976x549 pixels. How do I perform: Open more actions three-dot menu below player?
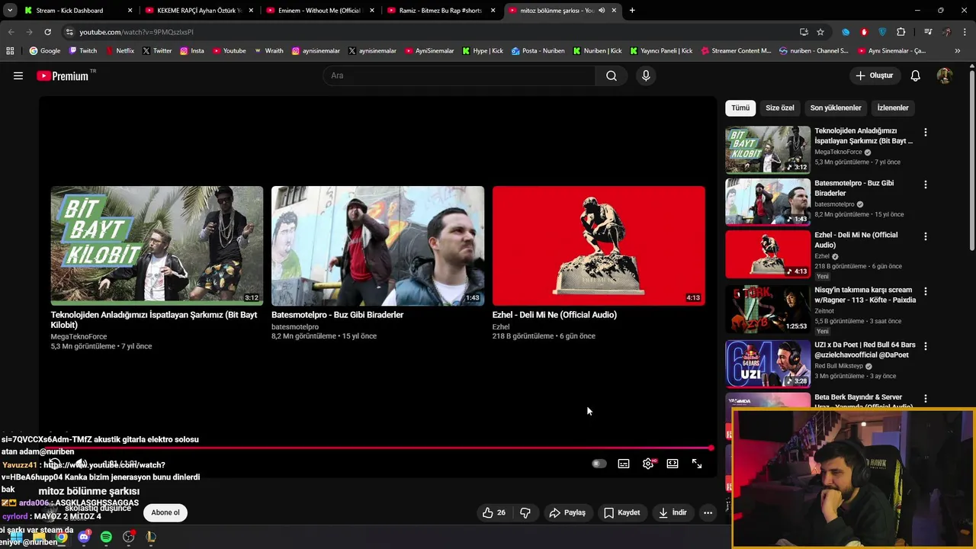(x=708, y=512)
